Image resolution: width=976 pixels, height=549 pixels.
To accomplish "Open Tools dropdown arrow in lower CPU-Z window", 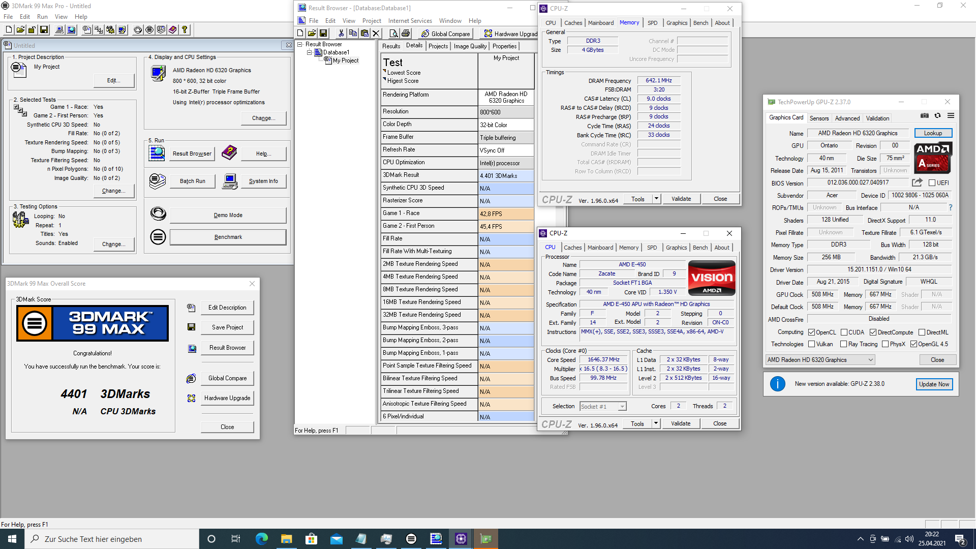I will (x=656, y=423).
